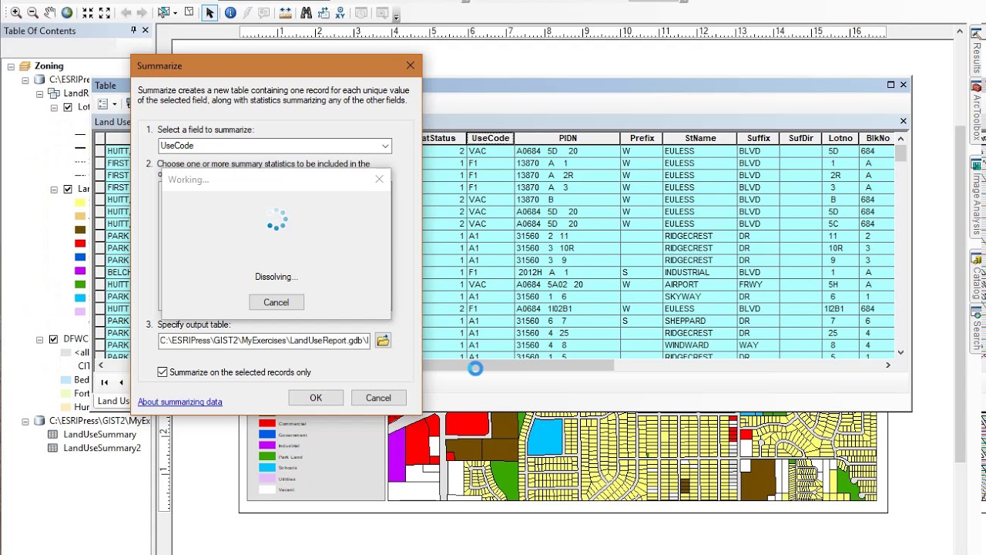Collapse the C:\ESRIPress\GIST2\MyEx geodatabase node
The width and height of the screenshot is (986, 555).
25,422
